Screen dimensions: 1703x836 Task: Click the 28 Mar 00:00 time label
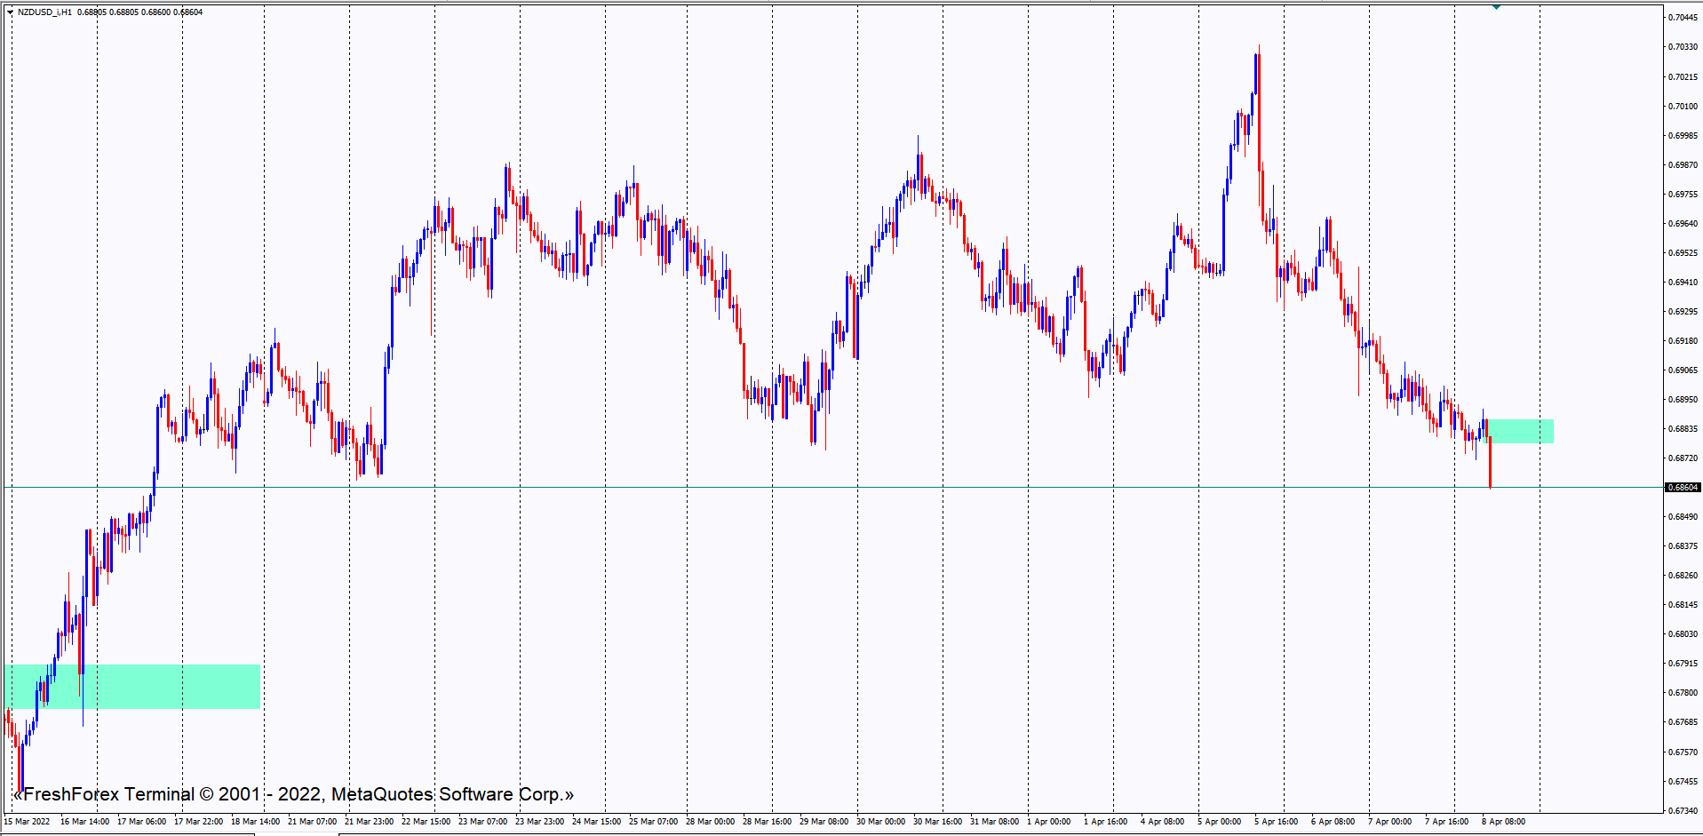point(710,822)
